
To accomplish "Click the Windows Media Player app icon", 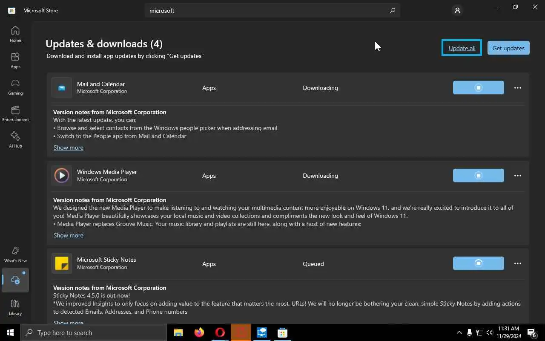I will click(x=62, y=176).
